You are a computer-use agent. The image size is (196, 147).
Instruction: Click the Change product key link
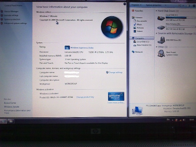(85, 97)
